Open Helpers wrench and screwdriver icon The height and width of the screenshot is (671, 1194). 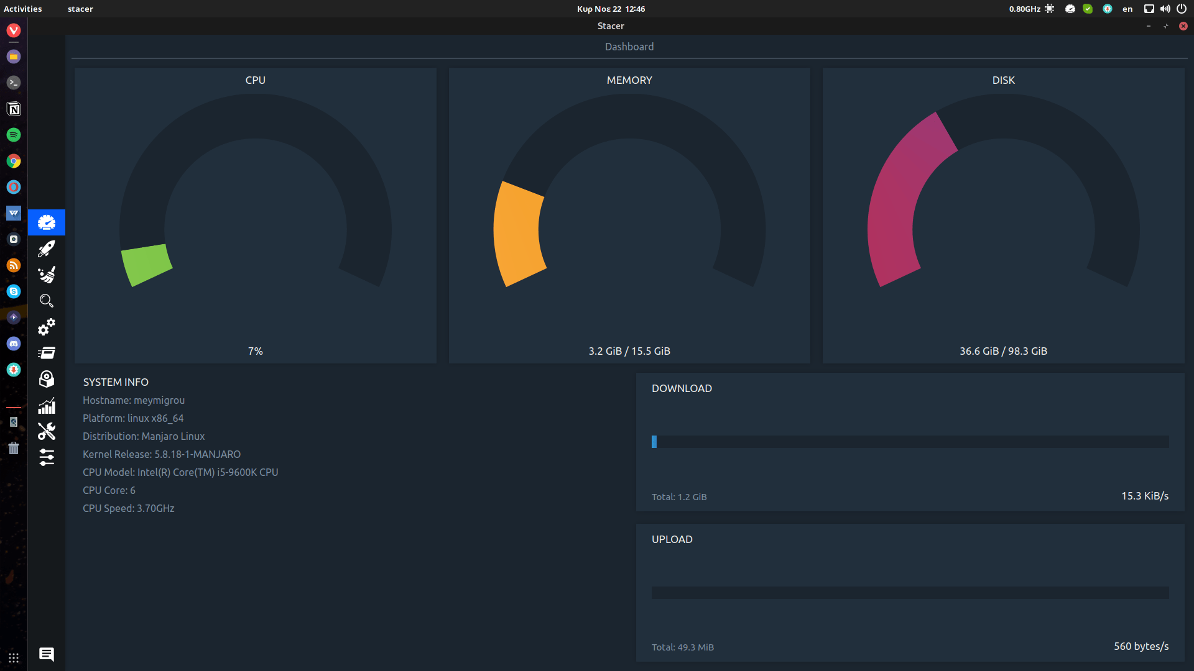tap(47, 431)
